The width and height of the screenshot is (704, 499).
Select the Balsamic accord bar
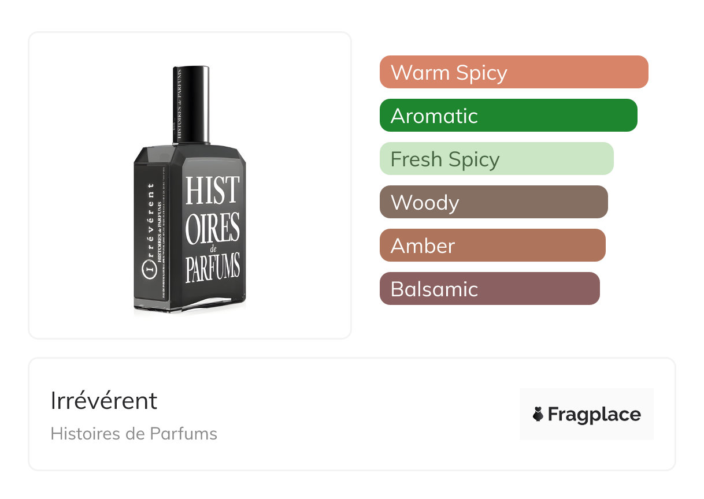[x=490, y=289]
